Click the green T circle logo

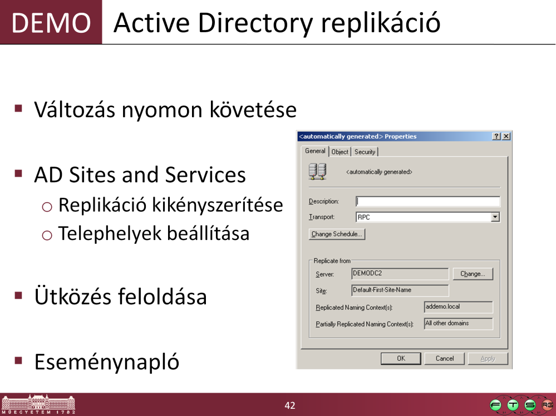[513, 405]
